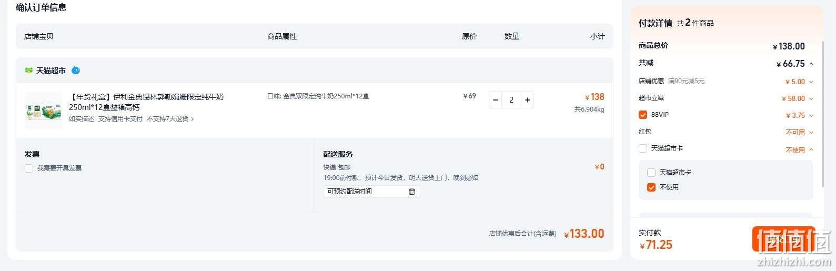Tick the 我需要开具发票 checkbox
836x271 pixels.
coord(29,168)
